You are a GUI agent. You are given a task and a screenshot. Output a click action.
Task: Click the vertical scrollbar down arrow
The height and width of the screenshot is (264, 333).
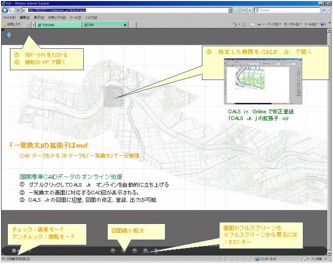tap(329, 253)
